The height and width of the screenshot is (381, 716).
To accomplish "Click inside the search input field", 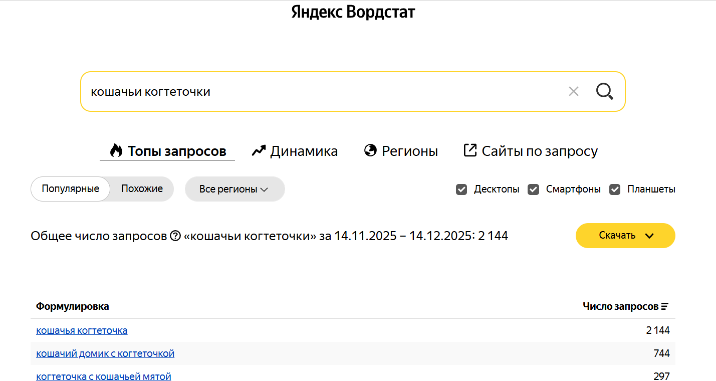I will [x=301, y=91].
